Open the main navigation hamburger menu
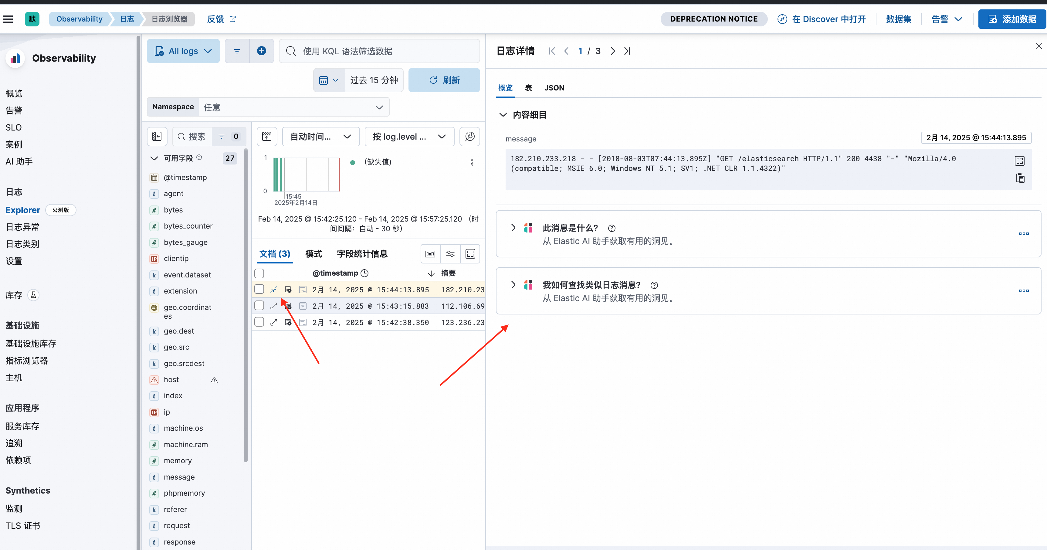Screen dimensions: 1047x550 (8, 19)
